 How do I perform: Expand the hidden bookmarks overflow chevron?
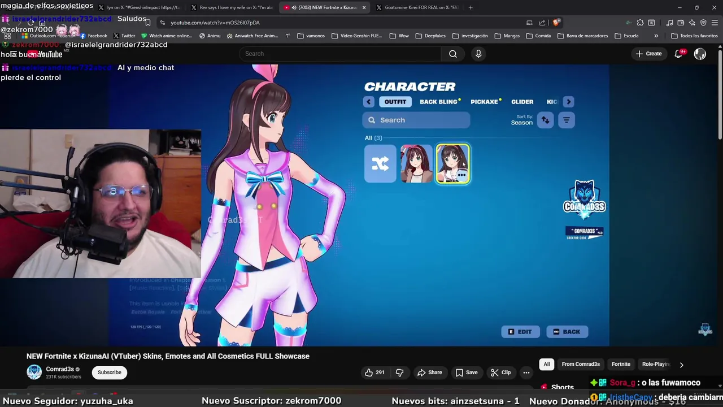tap(656, 36)
